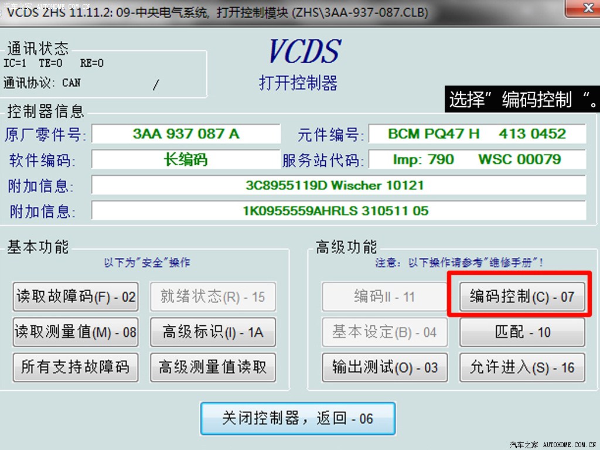
Task: Click the VCDS logo text
Action: pyautogui.click(x=305, y=51)
